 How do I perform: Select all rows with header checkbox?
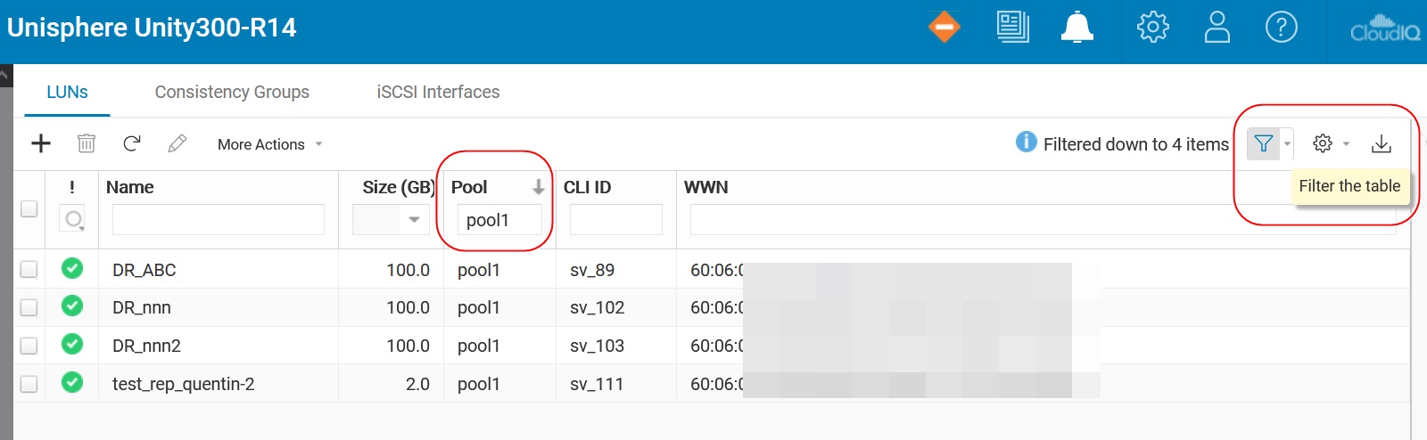pos(29,208)
